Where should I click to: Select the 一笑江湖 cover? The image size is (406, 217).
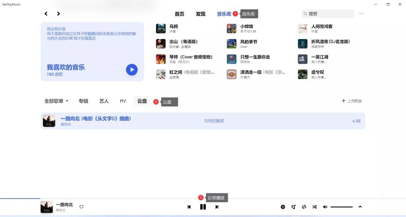click(x=303, y=59)
